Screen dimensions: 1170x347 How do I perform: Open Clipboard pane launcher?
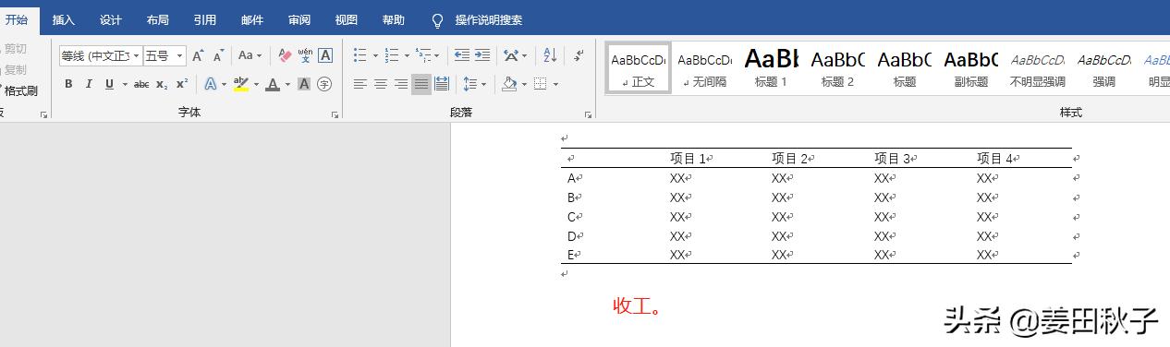[x=43, y=114]
